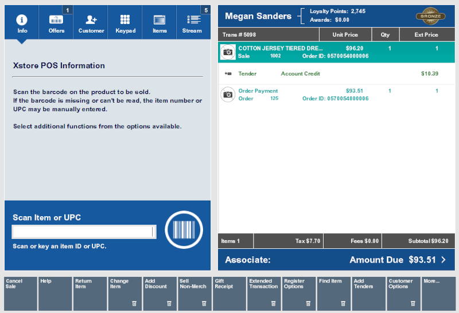Select the Account Credit tender line
Image resolution: width=459 pixels, height=313 pixels.
(336, 74)
